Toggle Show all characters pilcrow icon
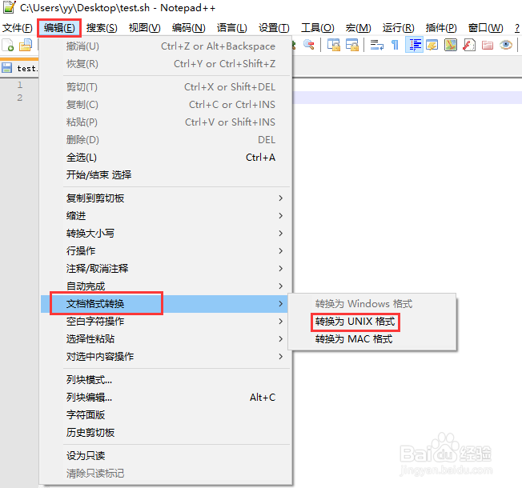 pos(396,45)
